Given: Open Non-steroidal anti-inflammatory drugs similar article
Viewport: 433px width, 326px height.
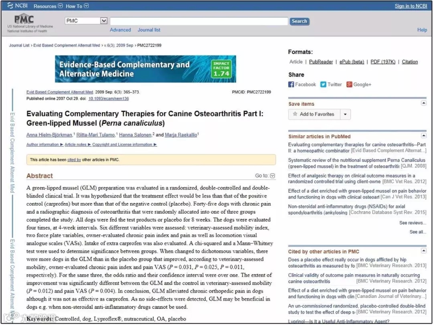Looking at the screenshot, I should pyautogui.click(x=357, y=209).
